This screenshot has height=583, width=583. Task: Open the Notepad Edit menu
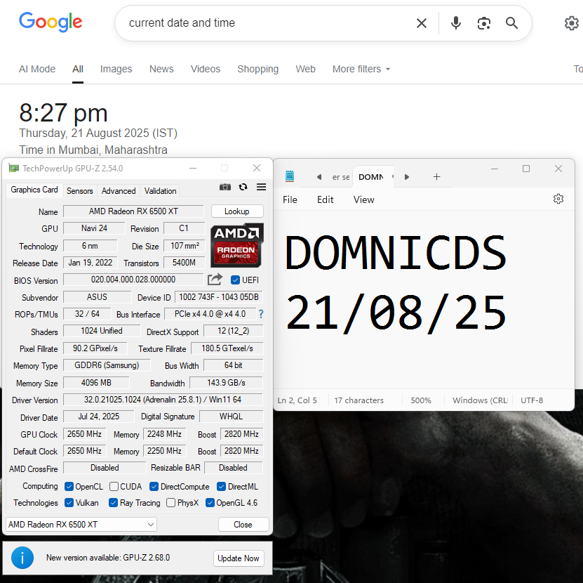pos(326,200)
